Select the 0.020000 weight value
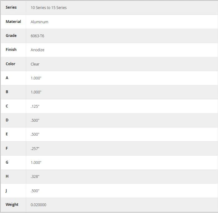Image resolution: width=218 pixels, height=213 pixels. pyautogui.click(x=39, y=205)
